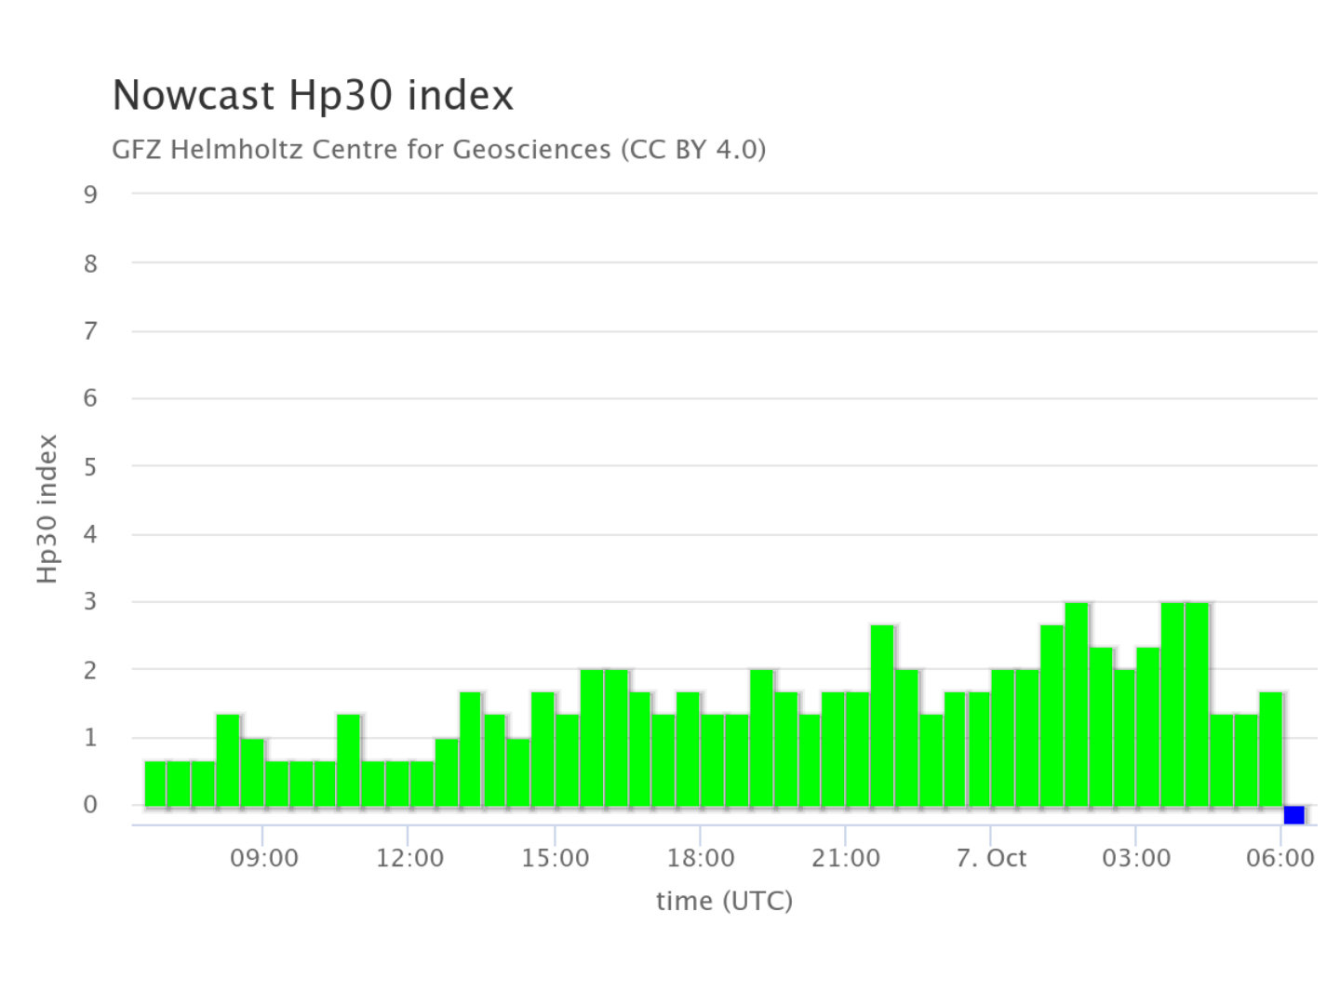Select the leftmost green bar in the chart
The image size is (1340, 1005).
point(155,784)
